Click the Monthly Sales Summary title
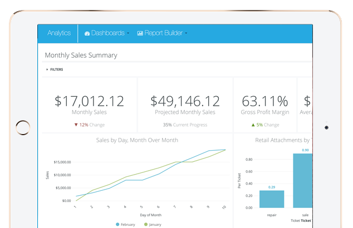 tap(81, 55)
